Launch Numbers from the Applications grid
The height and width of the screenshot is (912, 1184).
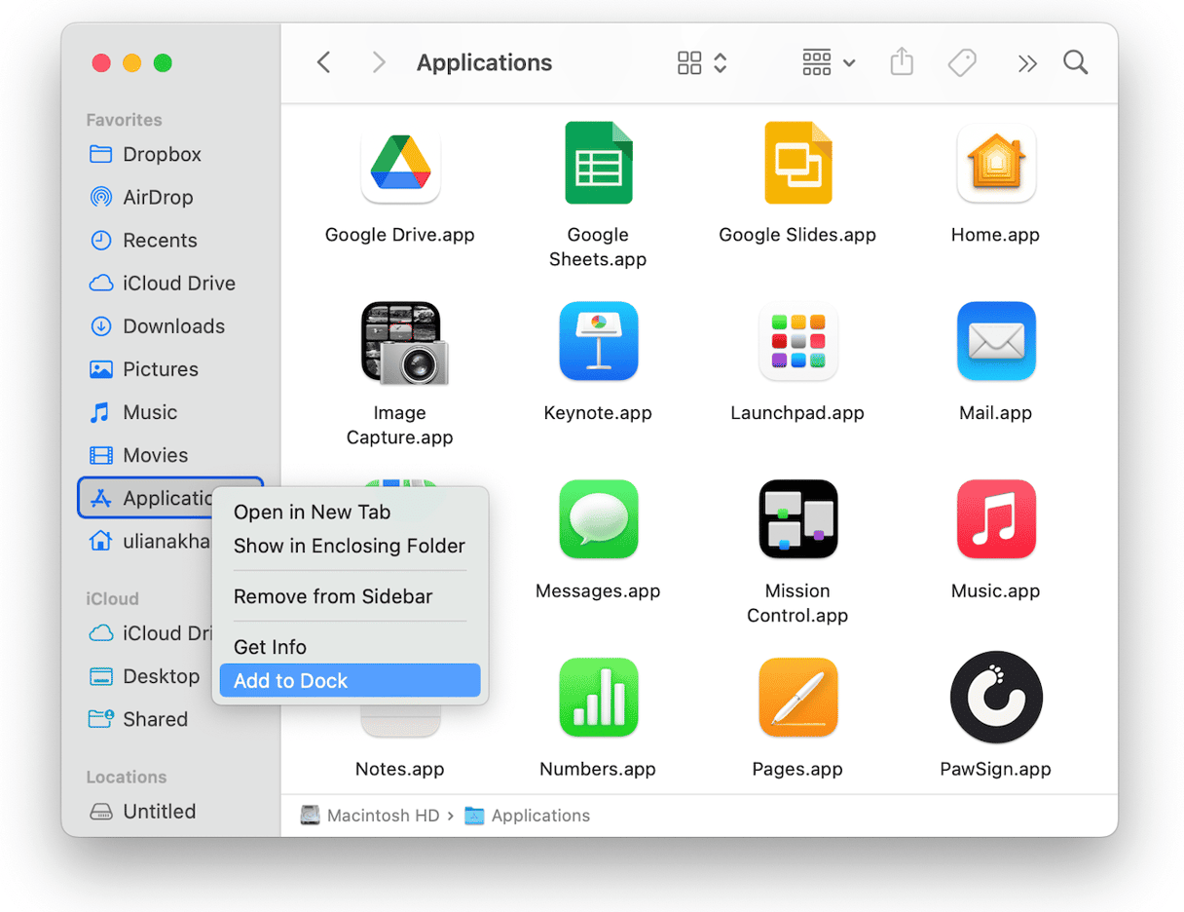pyautogui.click(x=598, y=697)
